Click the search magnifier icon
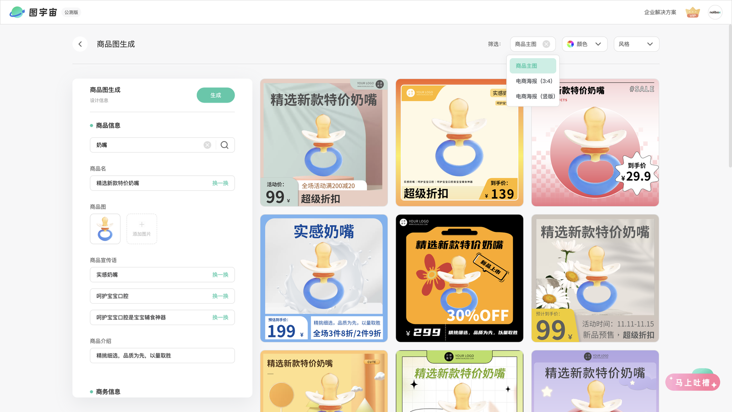The image size is (732, 412). coord(224,145)
